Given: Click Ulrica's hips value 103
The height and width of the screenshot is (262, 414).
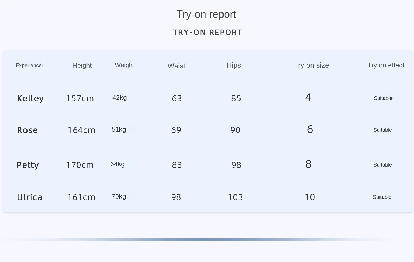Looking at the screenshot, I should (235, 197).
